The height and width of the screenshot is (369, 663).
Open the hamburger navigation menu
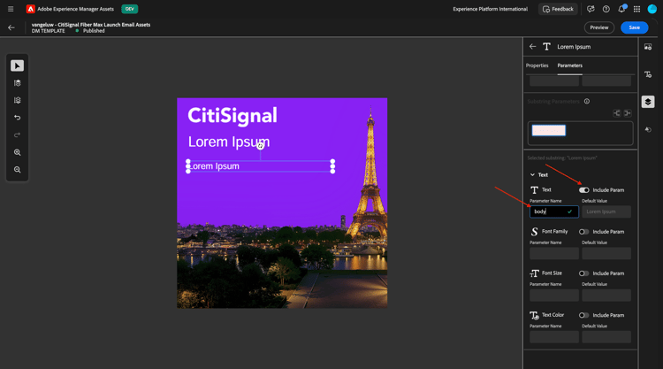[11, 9]
